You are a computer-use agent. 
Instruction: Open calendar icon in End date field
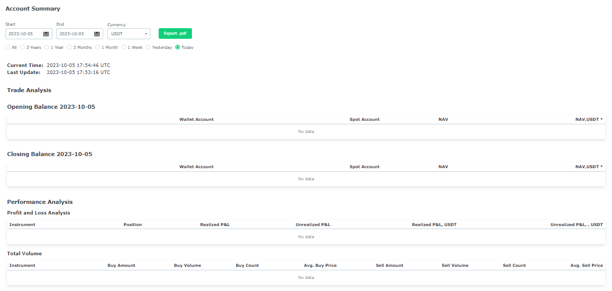97,34
